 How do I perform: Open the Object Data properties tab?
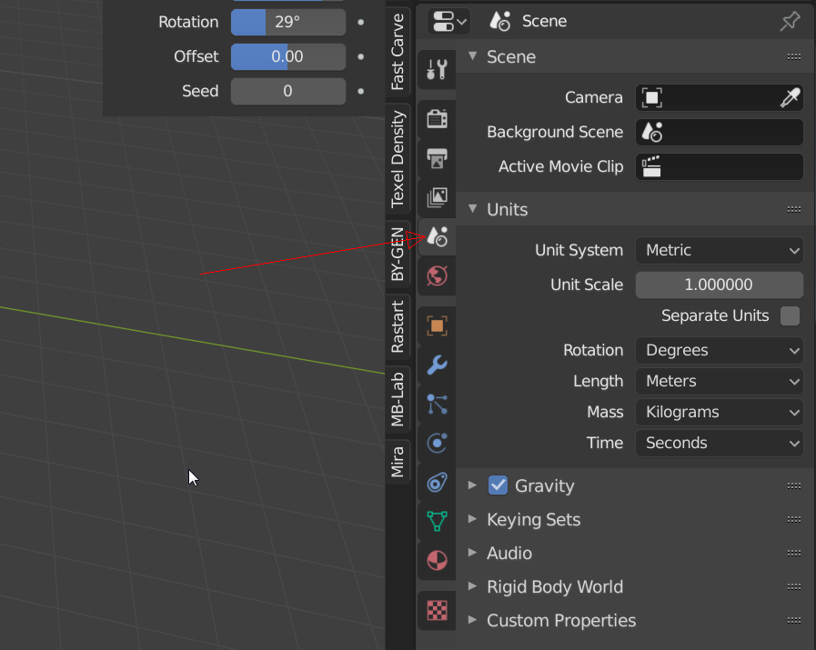click(437, 521)
